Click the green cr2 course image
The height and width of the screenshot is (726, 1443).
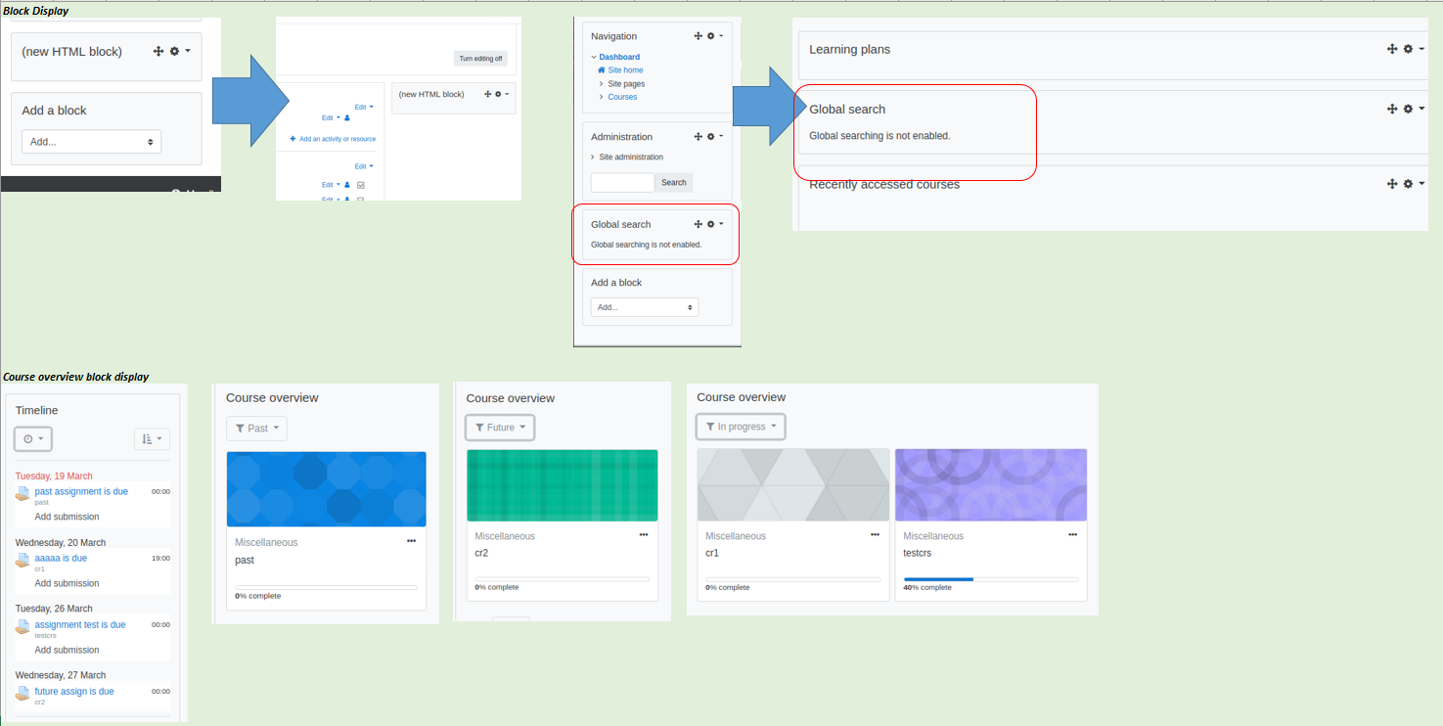pos(563,485)
